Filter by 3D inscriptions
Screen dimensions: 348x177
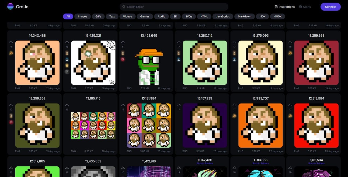tap(175, 16)
